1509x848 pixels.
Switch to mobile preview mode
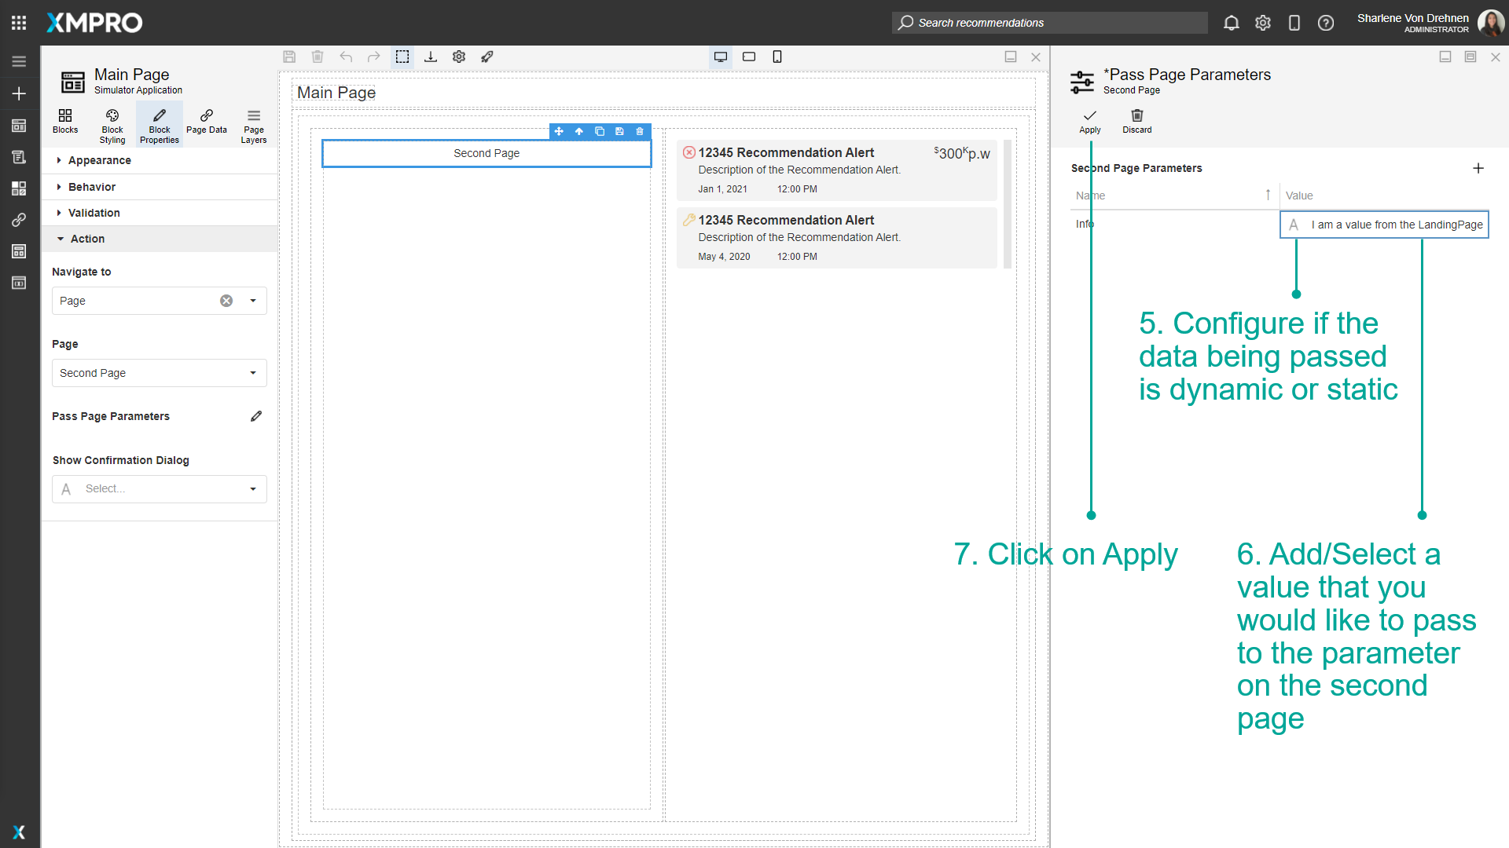777,57
